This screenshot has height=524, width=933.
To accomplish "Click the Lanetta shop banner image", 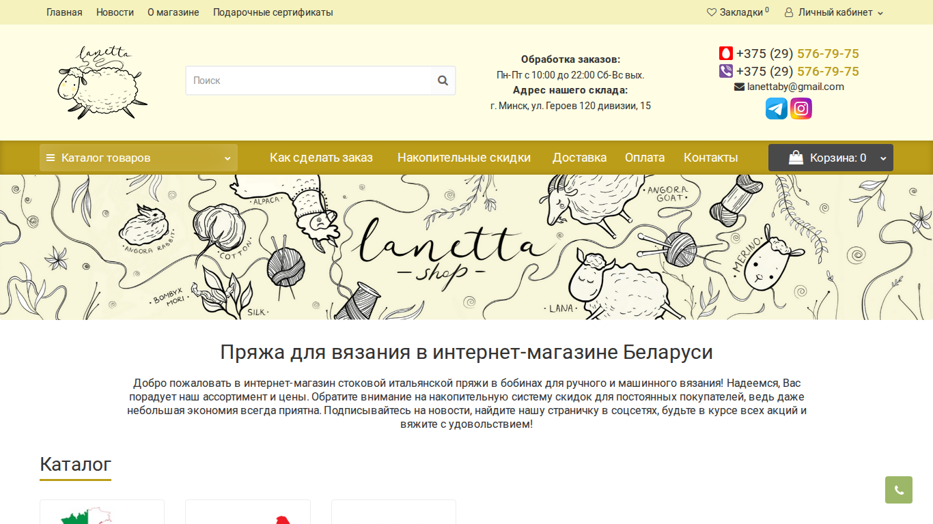I will click(466, 247).
